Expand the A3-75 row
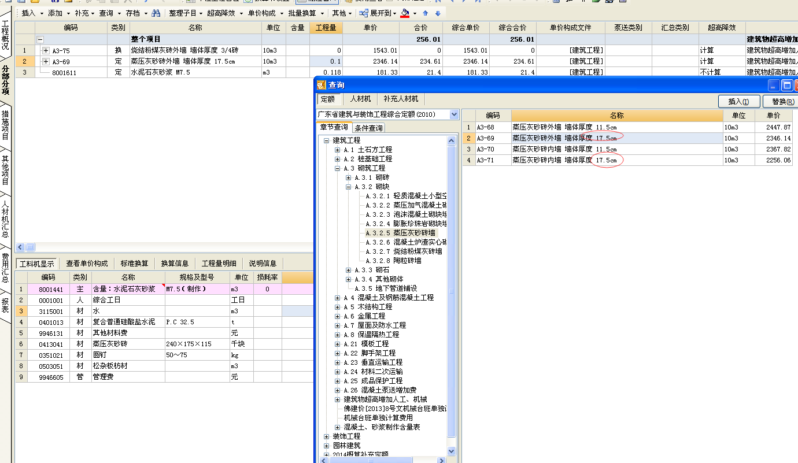The width and height of the screenshot is (798, 463). [x=46, y=50]
